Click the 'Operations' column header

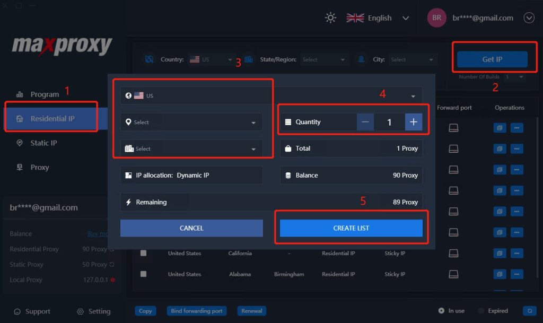click(510, 108)
